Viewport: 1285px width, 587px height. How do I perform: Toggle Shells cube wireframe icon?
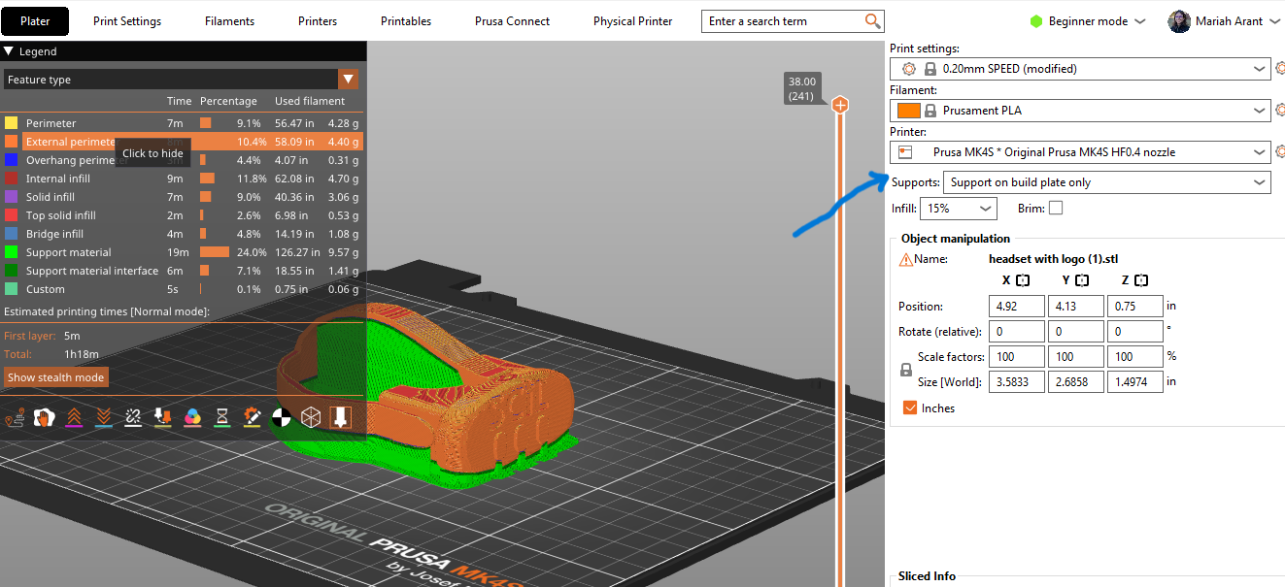pyautogui.click(x=310, y=417)
